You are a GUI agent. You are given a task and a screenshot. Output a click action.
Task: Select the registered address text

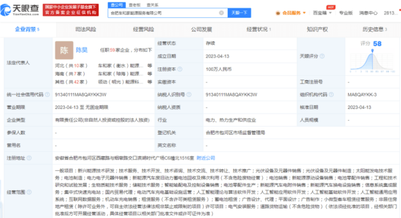point(124,158)
